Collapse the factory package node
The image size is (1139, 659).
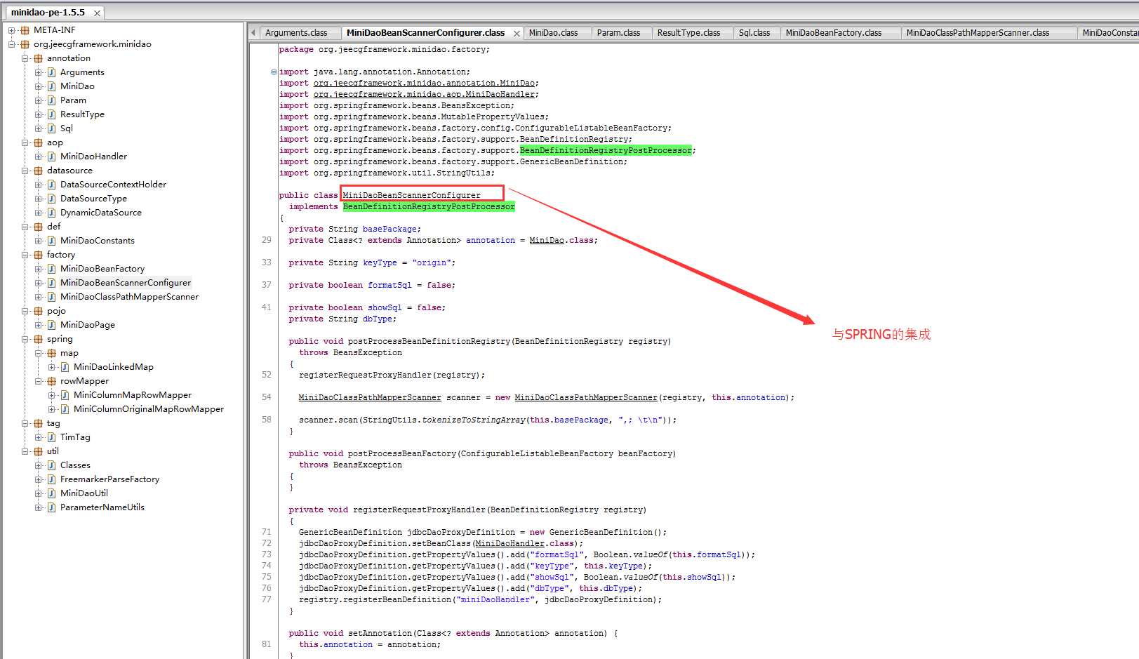[x=25, y=255]
